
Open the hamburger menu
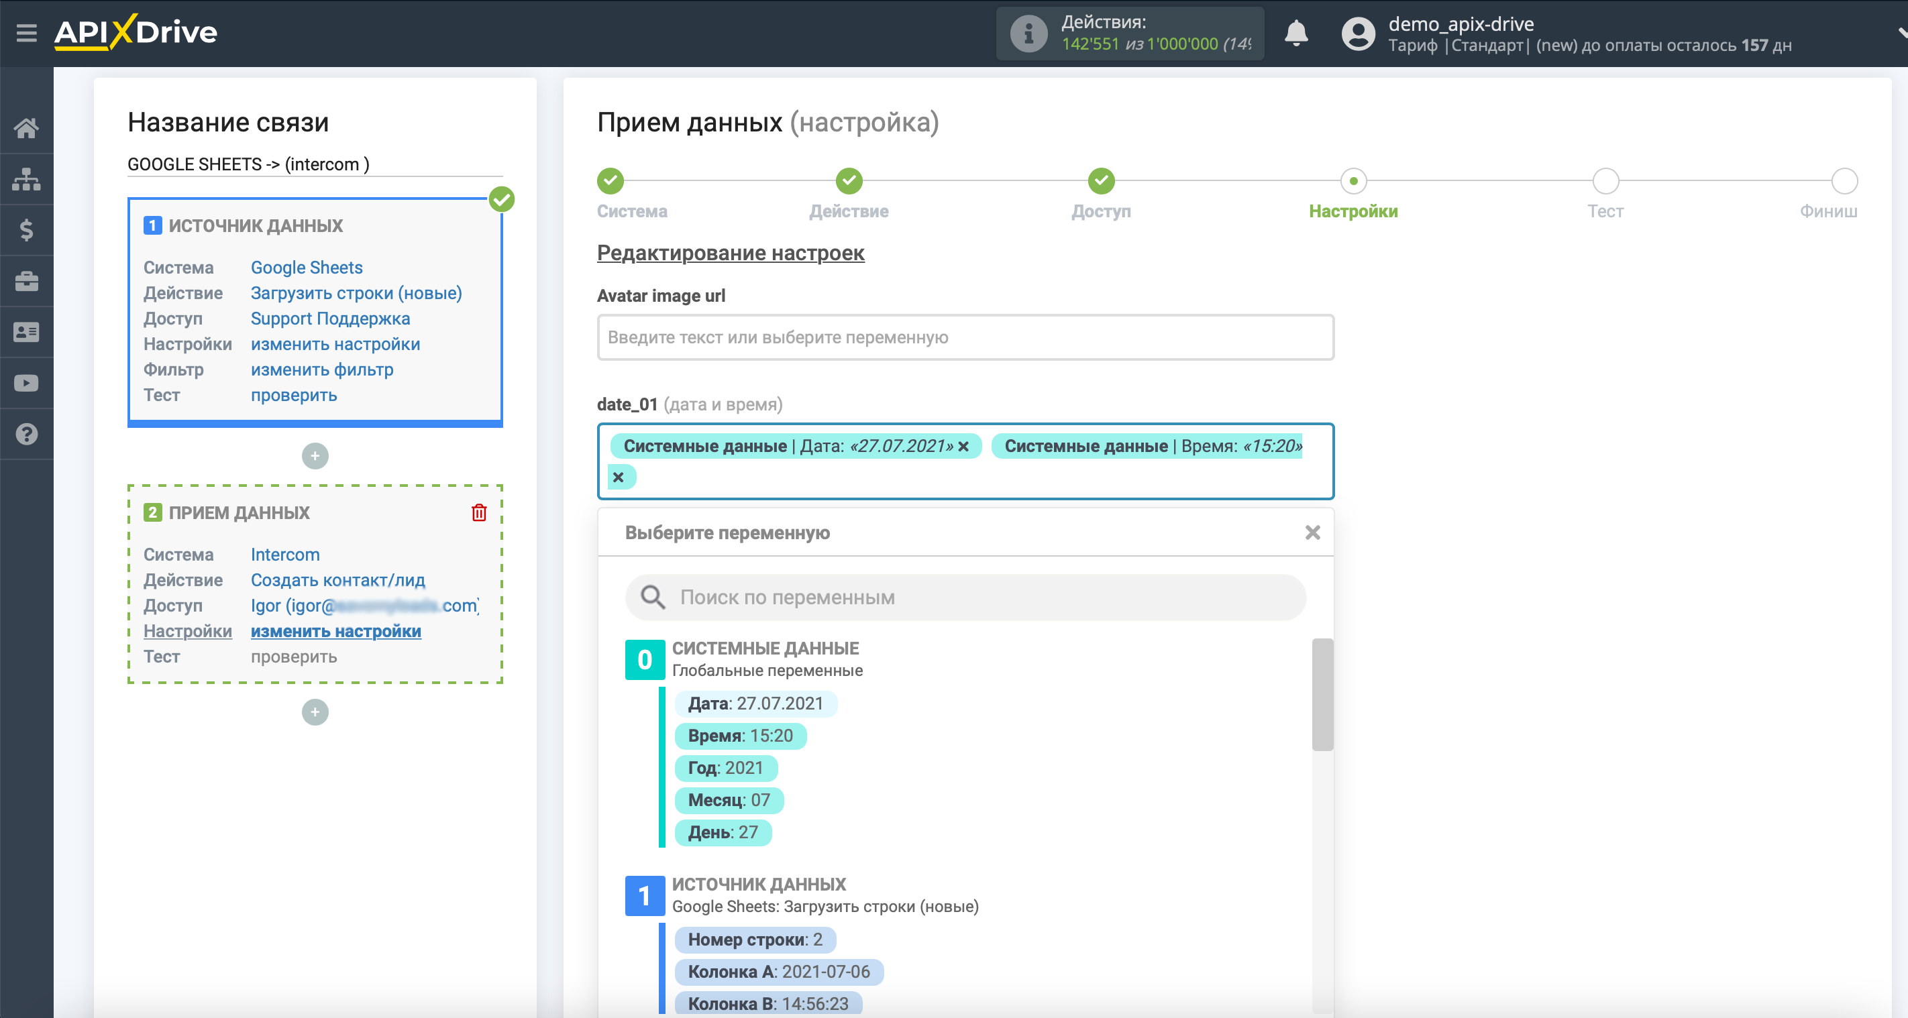pos(27,34)
